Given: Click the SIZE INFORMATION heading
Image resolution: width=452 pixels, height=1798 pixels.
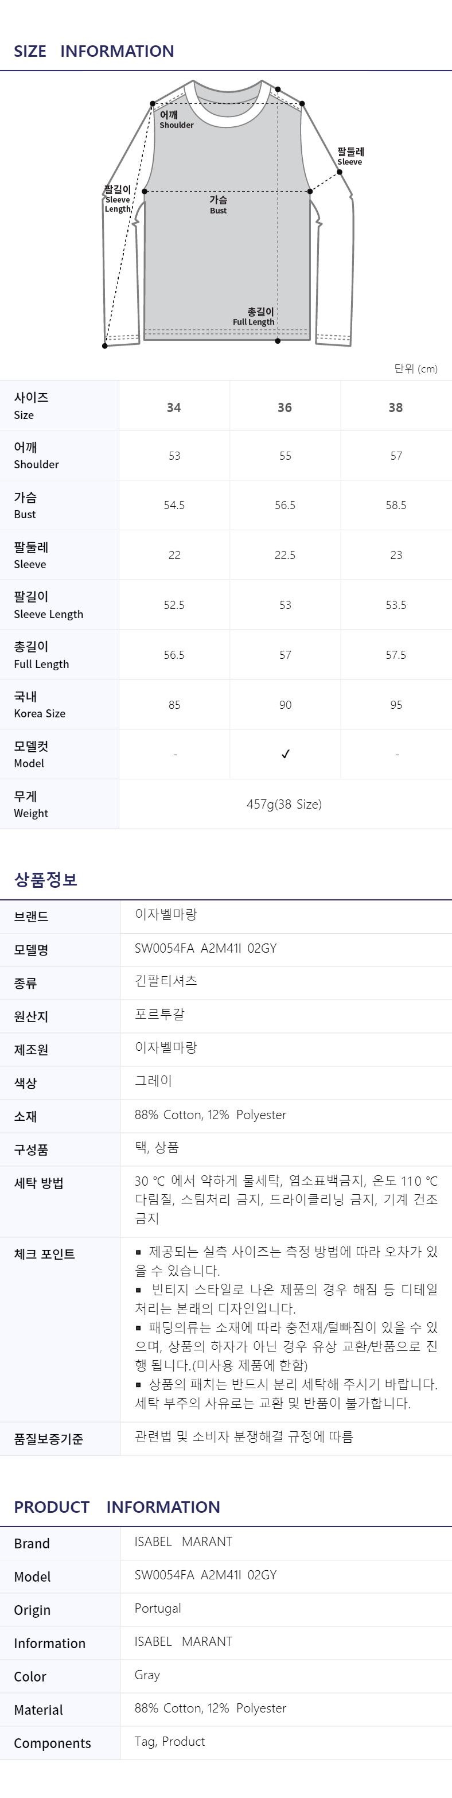Looking at the screenshot, I should pos(94,51).
